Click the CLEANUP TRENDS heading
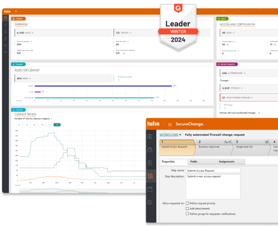This screenshot has height=227, width=278. 26,114
